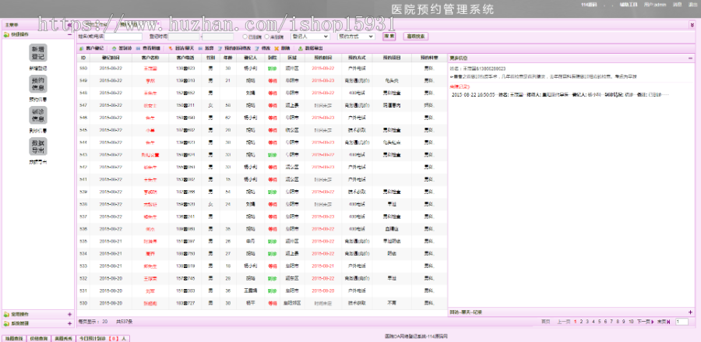
Task: Click the 114查码 top link
Action: pyautogui.click(x=588, y=5)
